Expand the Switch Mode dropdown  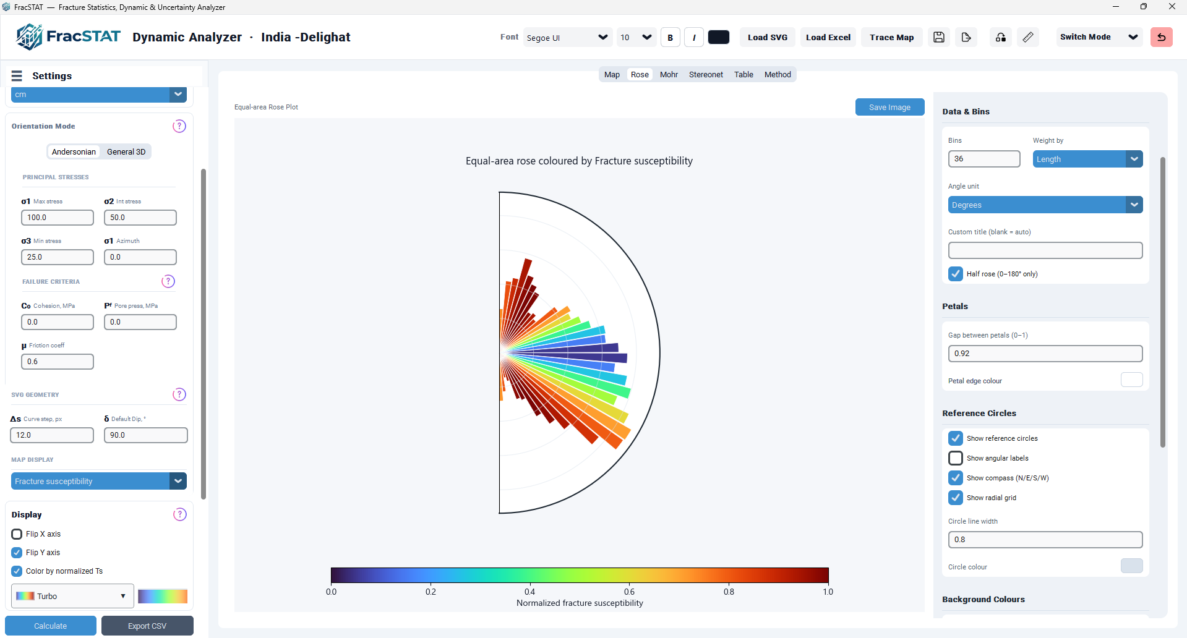[x=1099, y=37]
